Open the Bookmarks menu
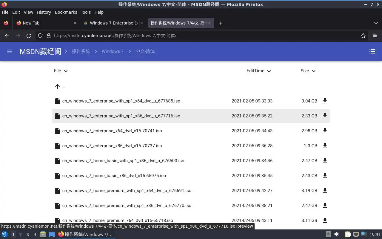Image resolution: width=382 pixels, height=239 pixels. pyautogui.click(x=66, y=12)
